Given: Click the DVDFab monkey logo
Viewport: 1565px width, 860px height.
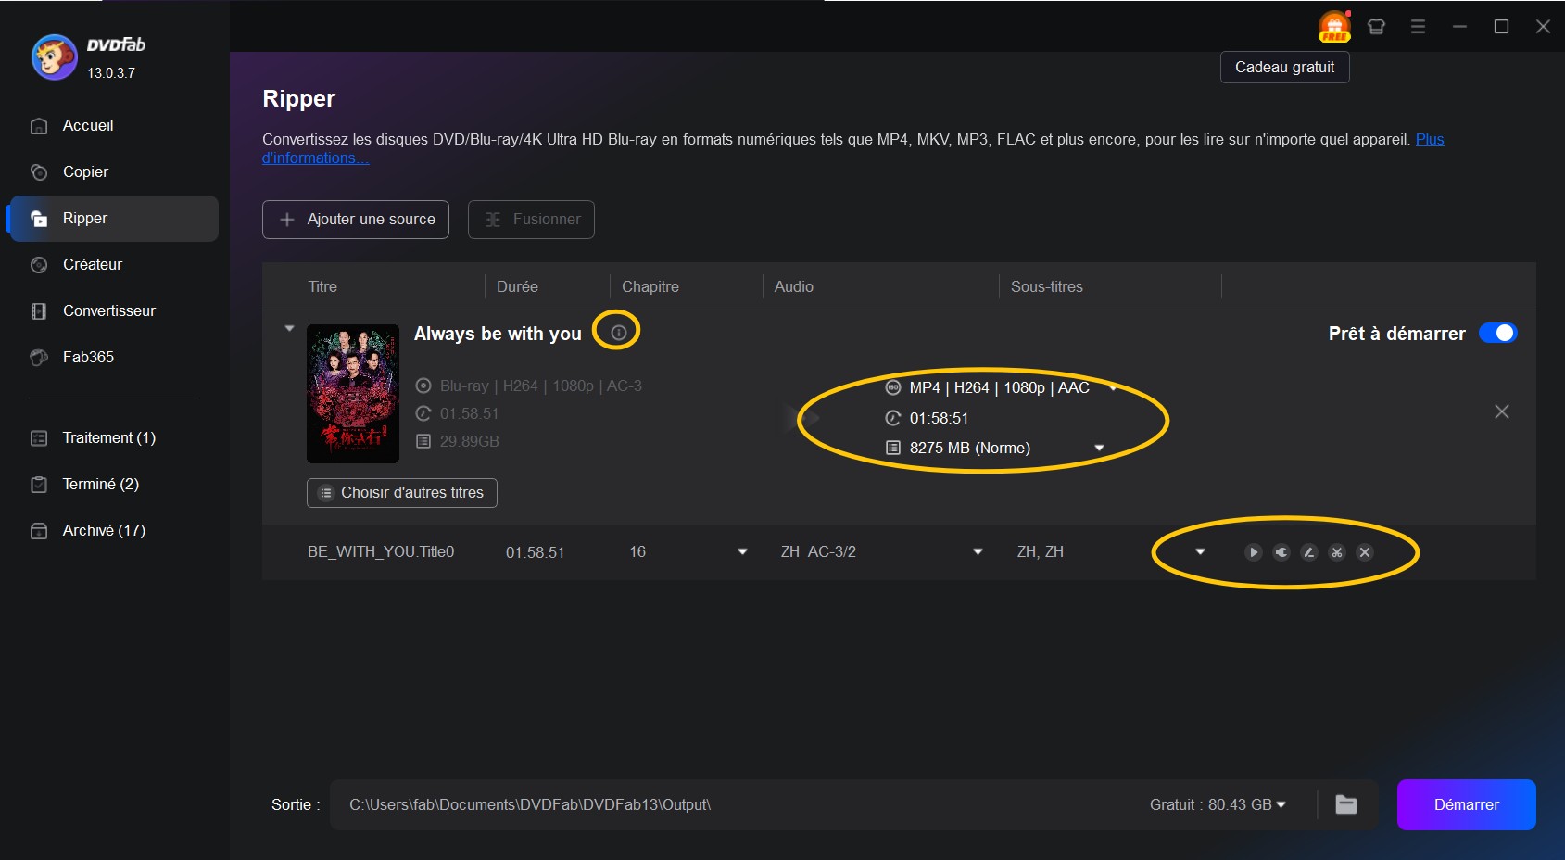Looking at the screenshot, I should pyautogui.click(x=54, y=57).
